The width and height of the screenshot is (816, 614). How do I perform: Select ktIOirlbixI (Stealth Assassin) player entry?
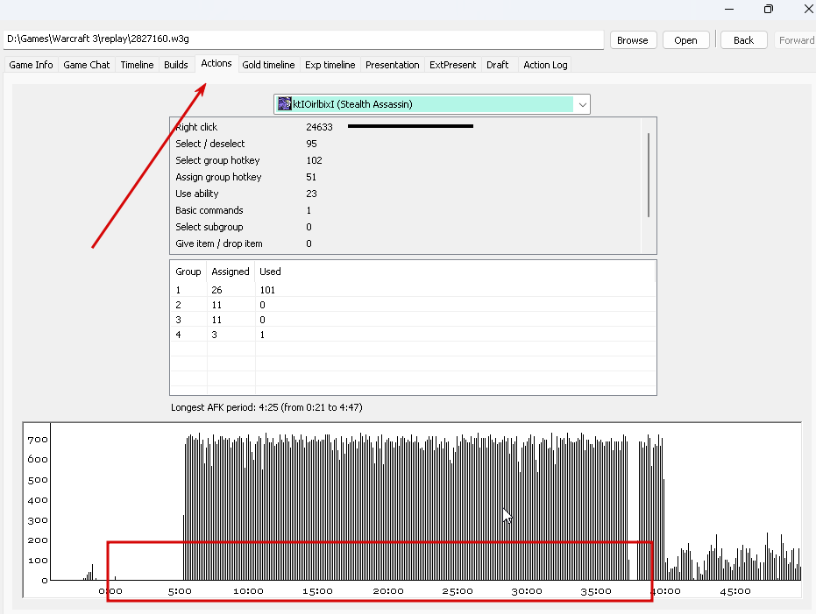pos(424,104)
